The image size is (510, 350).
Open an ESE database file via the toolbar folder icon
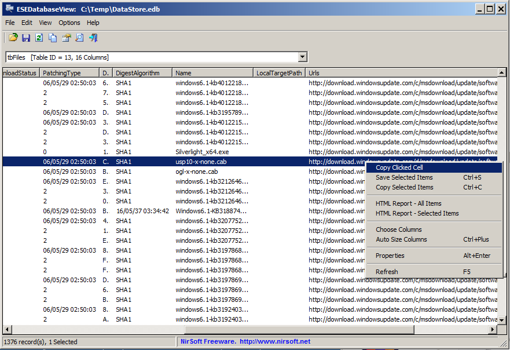(x=13, y=38)
